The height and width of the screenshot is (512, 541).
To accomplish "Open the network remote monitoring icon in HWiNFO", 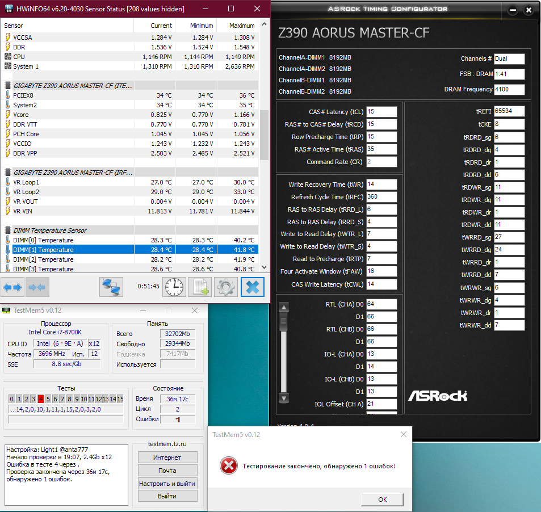I will (x=111, y=287).
